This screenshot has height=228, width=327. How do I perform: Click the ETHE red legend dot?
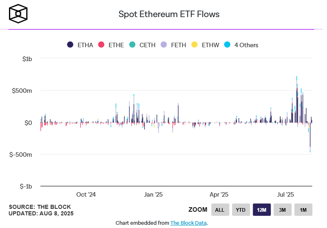102,45
